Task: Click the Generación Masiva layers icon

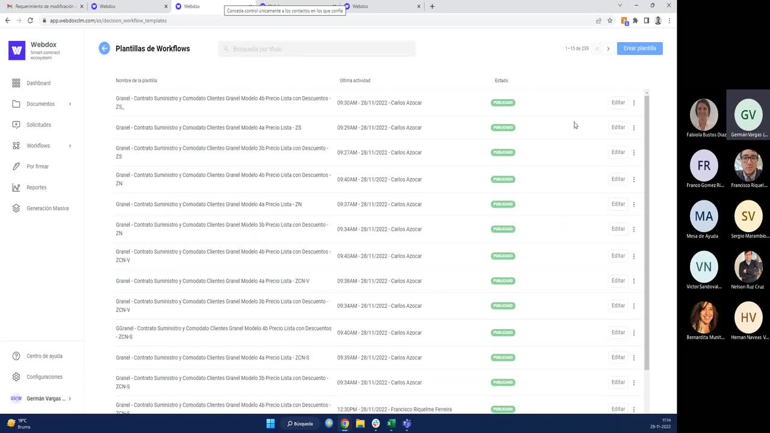Action: pyautogui.click(x=16, y=208)
